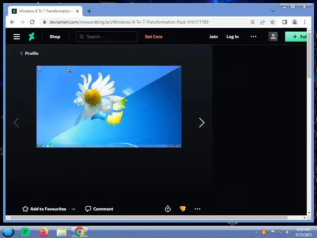317x238 pixels.
Task: Click the Comment button
Action: point(99,209)
